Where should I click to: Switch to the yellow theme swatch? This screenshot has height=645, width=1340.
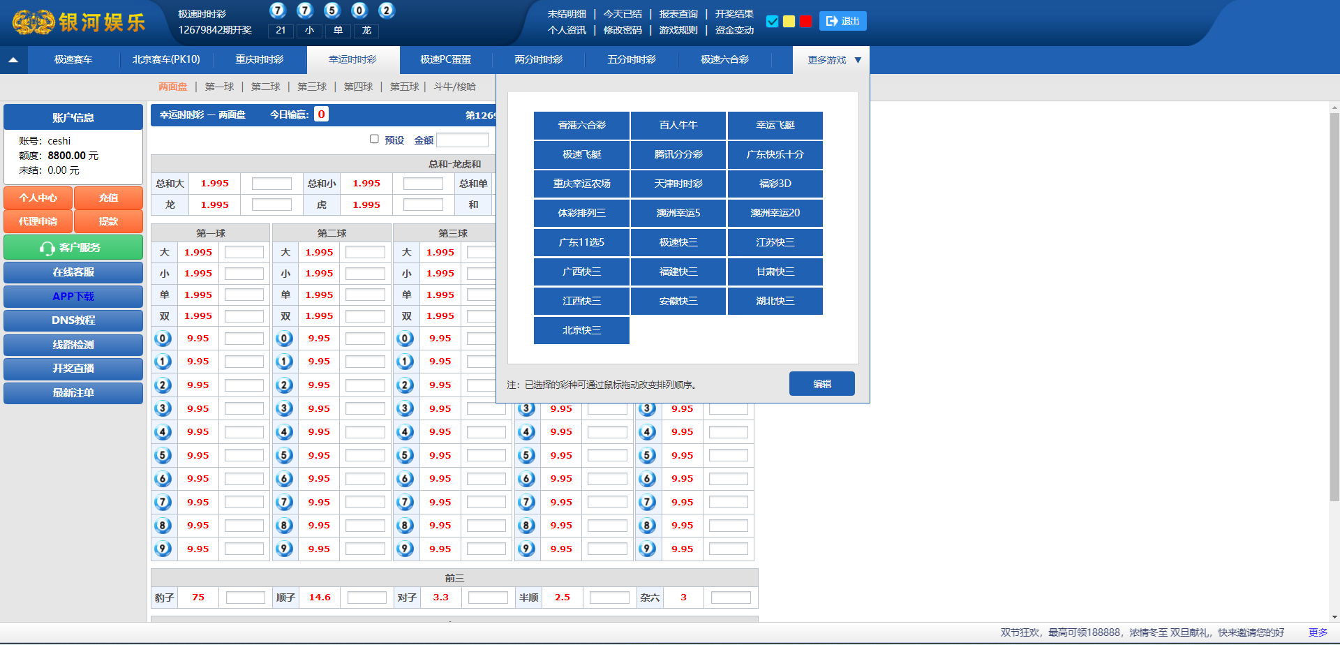coord(789,22)
